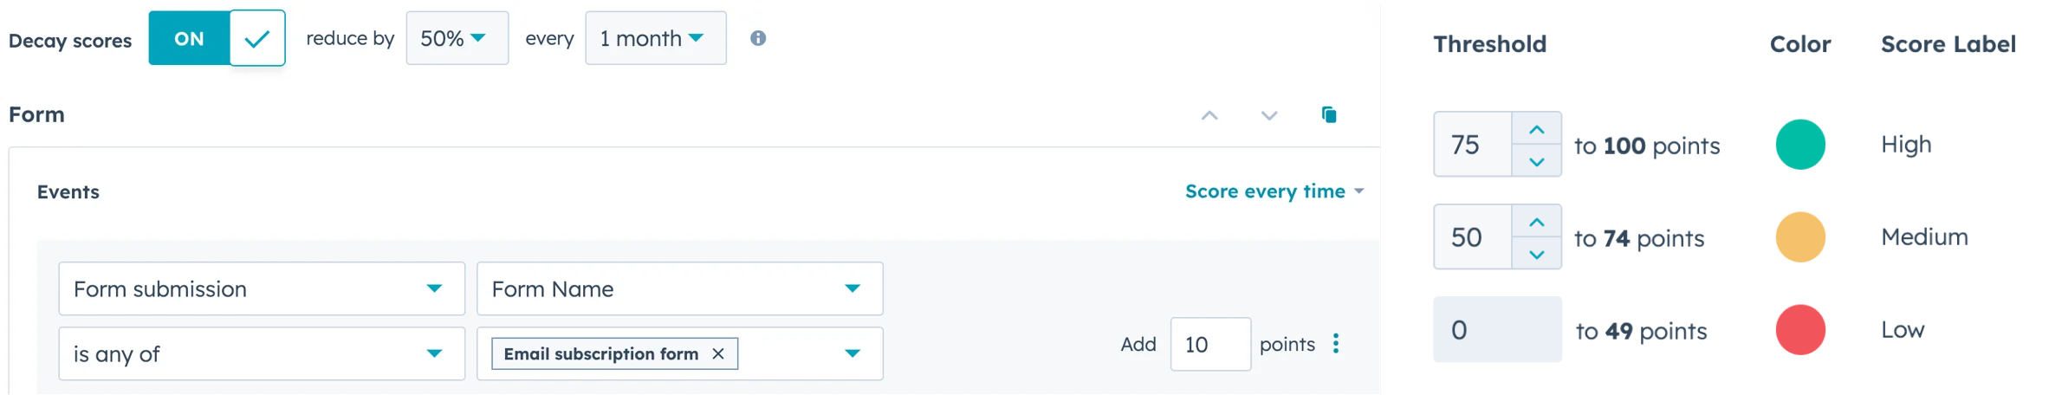
Task: Decrease the 75 threshold with down arrow
Action: [x=1537, y=161]
